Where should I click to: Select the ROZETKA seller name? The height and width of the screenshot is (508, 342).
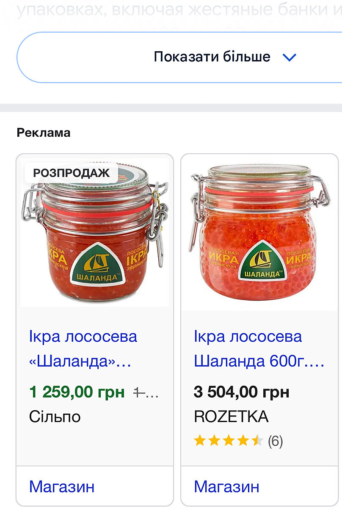coord(231,417)
